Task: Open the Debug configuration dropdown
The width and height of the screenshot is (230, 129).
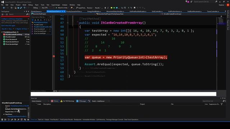Action: pos(36,8)
